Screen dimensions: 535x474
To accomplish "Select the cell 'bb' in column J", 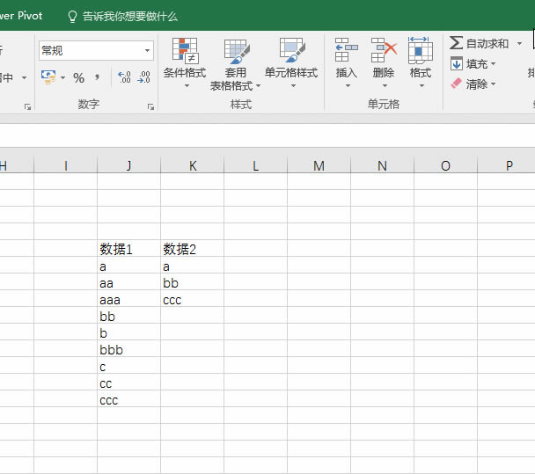I will 129,315.
